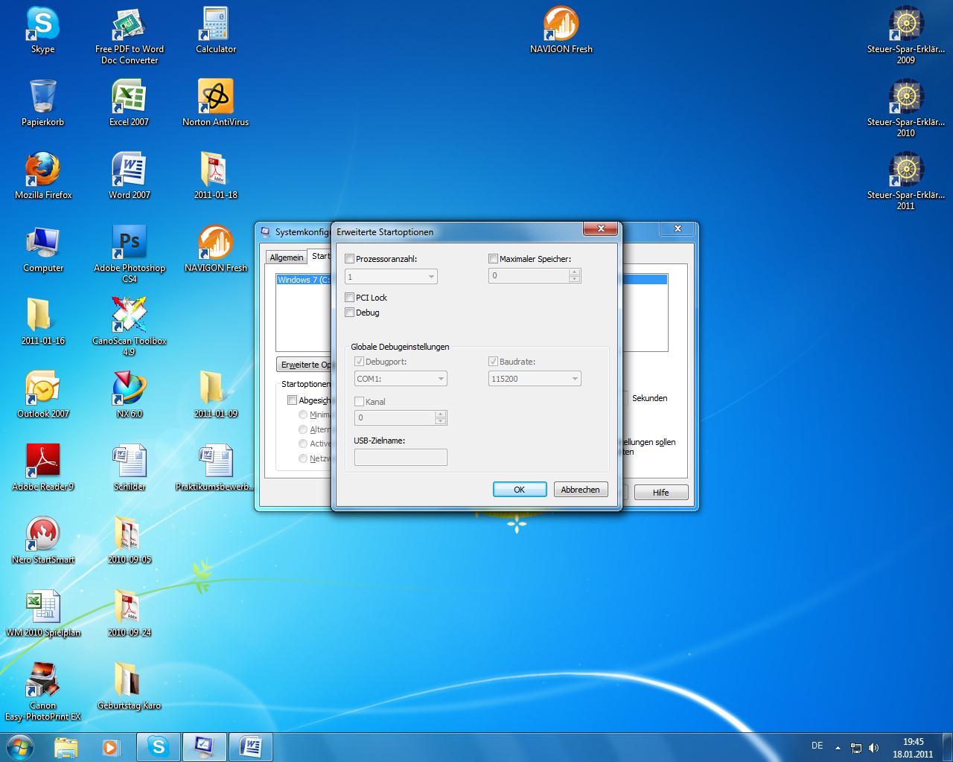Image resolution: width=953 pixels, height=762 pixels.
Task: Open the volume control in system tray
Action: pyautogui.click(x=873, y=748)
